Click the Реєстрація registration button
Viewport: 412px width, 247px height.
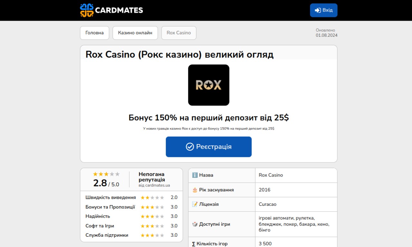[x=209, y=147]
